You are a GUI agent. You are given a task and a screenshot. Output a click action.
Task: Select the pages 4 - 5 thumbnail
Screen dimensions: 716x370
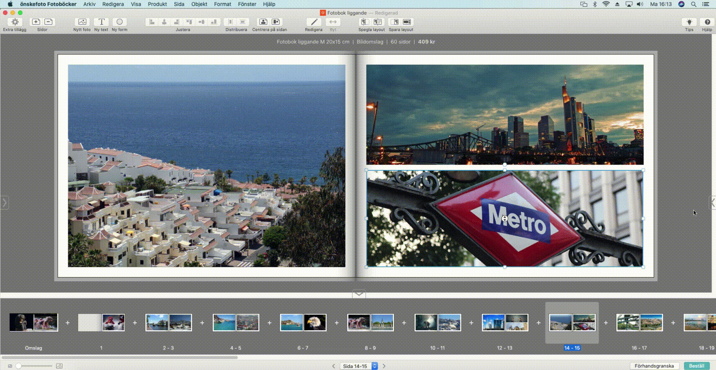coord(236,323)
